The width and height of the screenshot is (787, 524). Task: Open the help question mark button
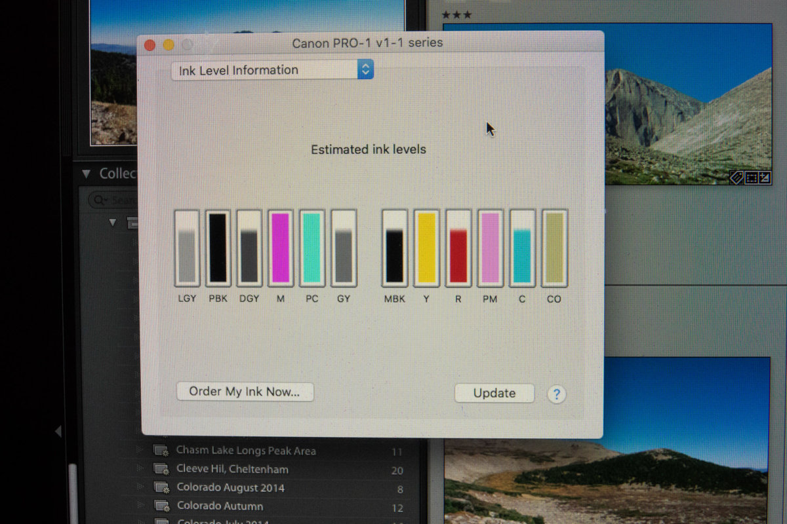556,394
